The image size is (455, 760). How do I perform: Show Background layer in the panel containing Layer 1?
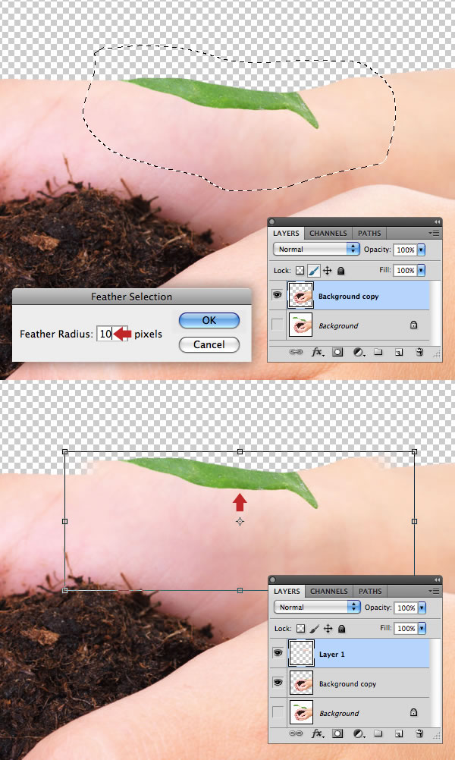[x=278, y=712]
